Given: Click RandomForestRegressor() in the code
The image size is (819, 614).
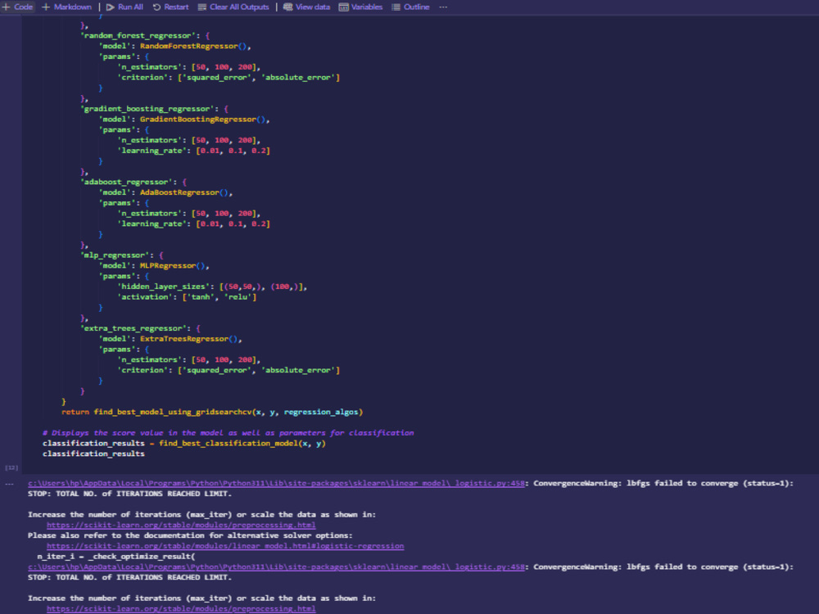Looking at the screenshot, I should pyautogui.click(x=193, y=46).
